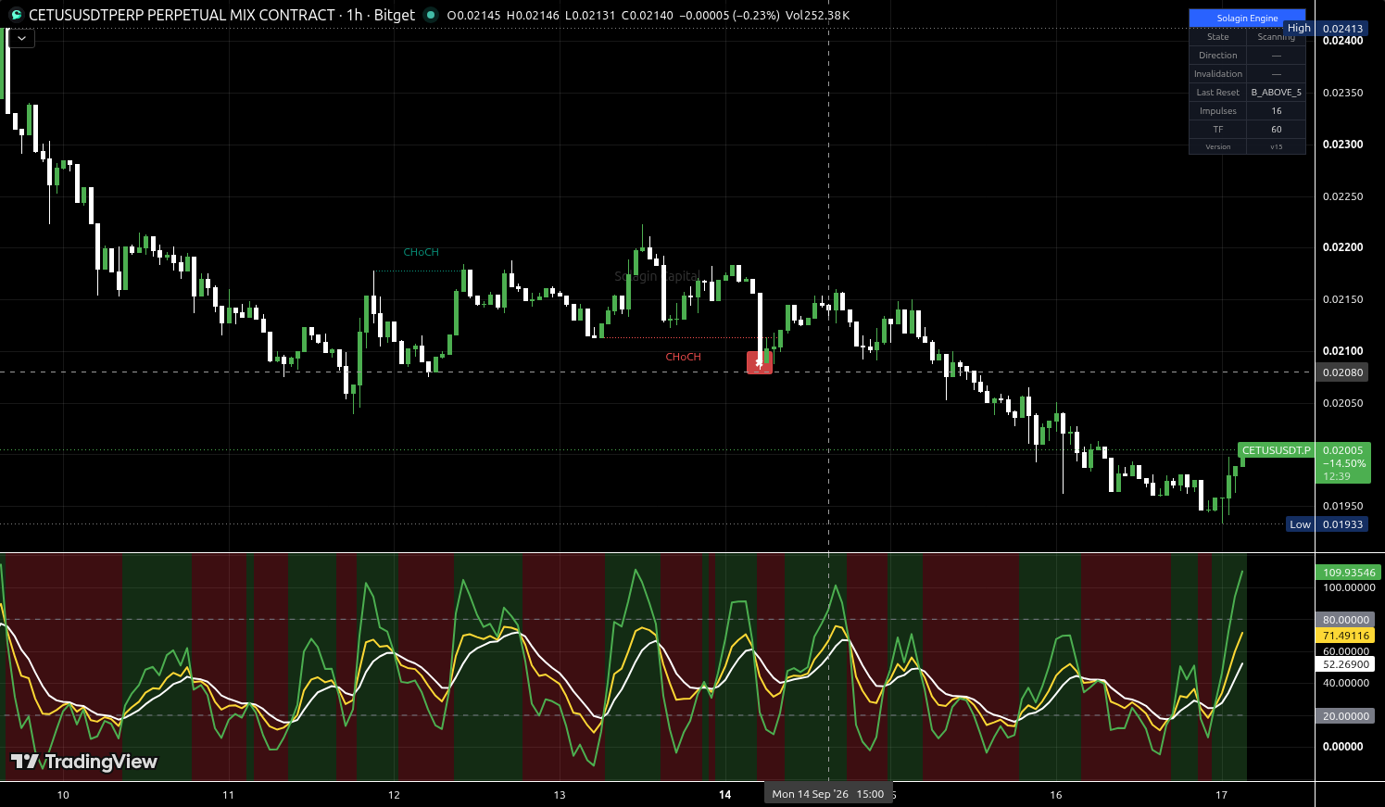Click date 12 on the time axis
The width and height of the screenshot is (1385, 807).
point(394,795)
